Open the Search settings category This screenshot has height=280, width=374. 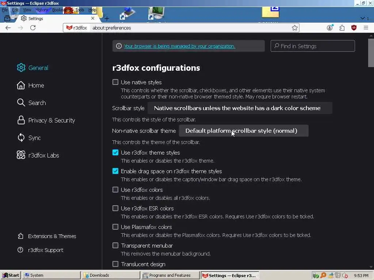(31, 103)
